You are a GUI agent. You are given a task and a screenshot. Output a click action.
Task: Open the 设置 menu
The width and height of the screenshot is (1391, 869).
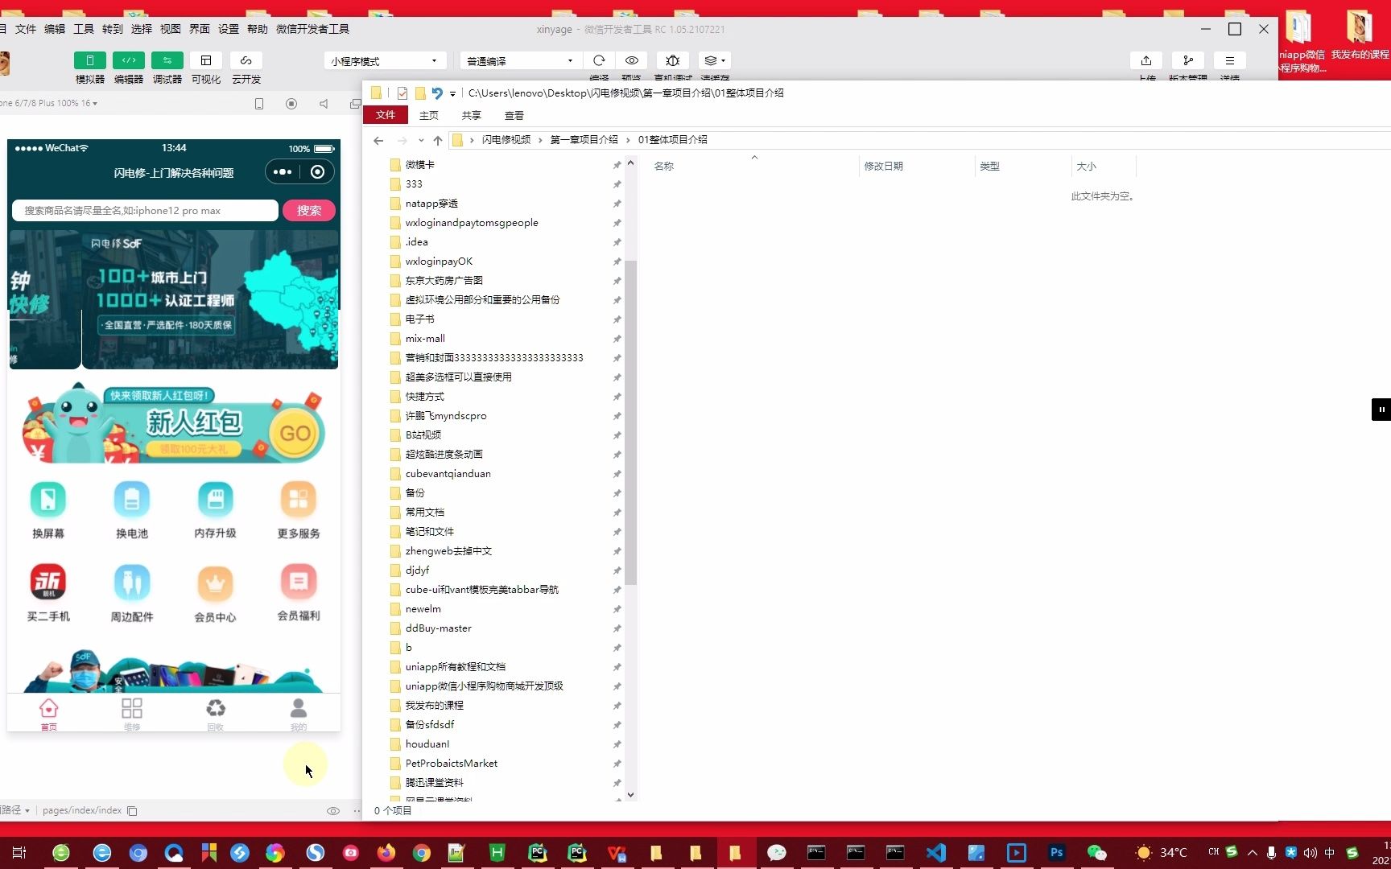[229, 29]
